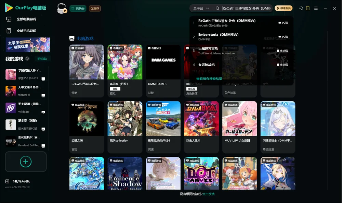Click the 兑换码 redeem code button
The width and height of the screenshot is (342, 203).
click(x=78, y=9)
